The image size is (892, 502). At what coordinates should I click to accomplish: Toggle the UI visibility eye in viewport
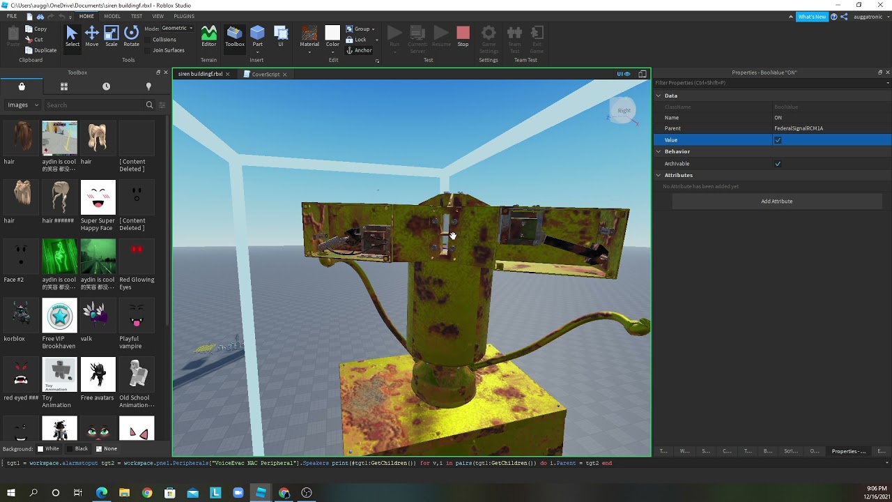pyautogui.click(x=624, y=74)
